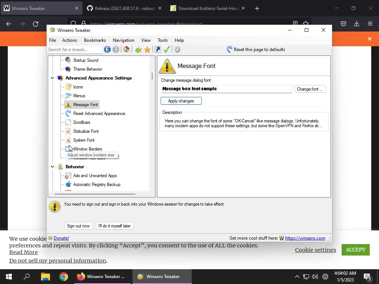The width and height of the screenshot is (379, 284).
Task: Add bookmark with green plus star icon
Action: click(x=138, y=50)
